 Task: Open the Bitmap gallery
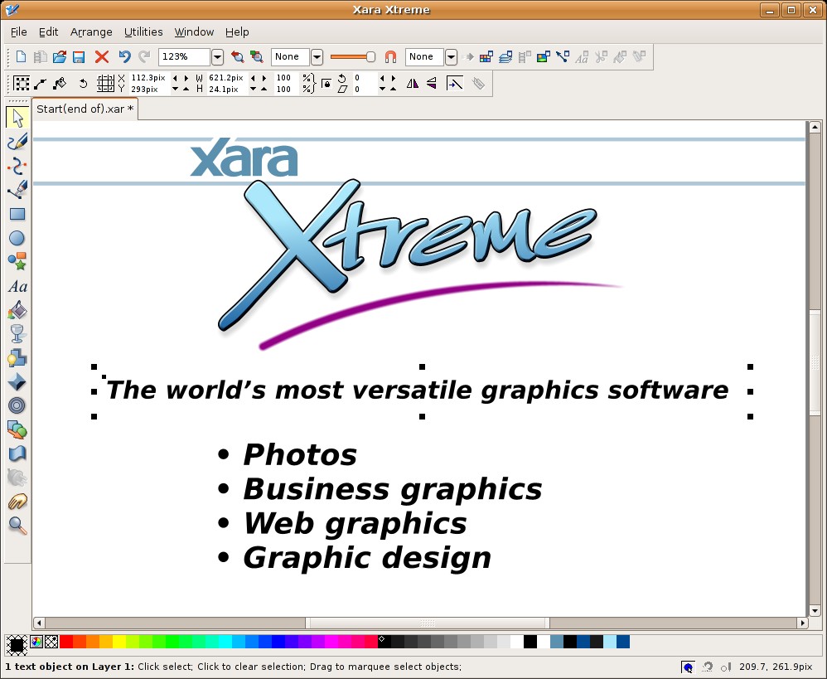pos(544,56)
